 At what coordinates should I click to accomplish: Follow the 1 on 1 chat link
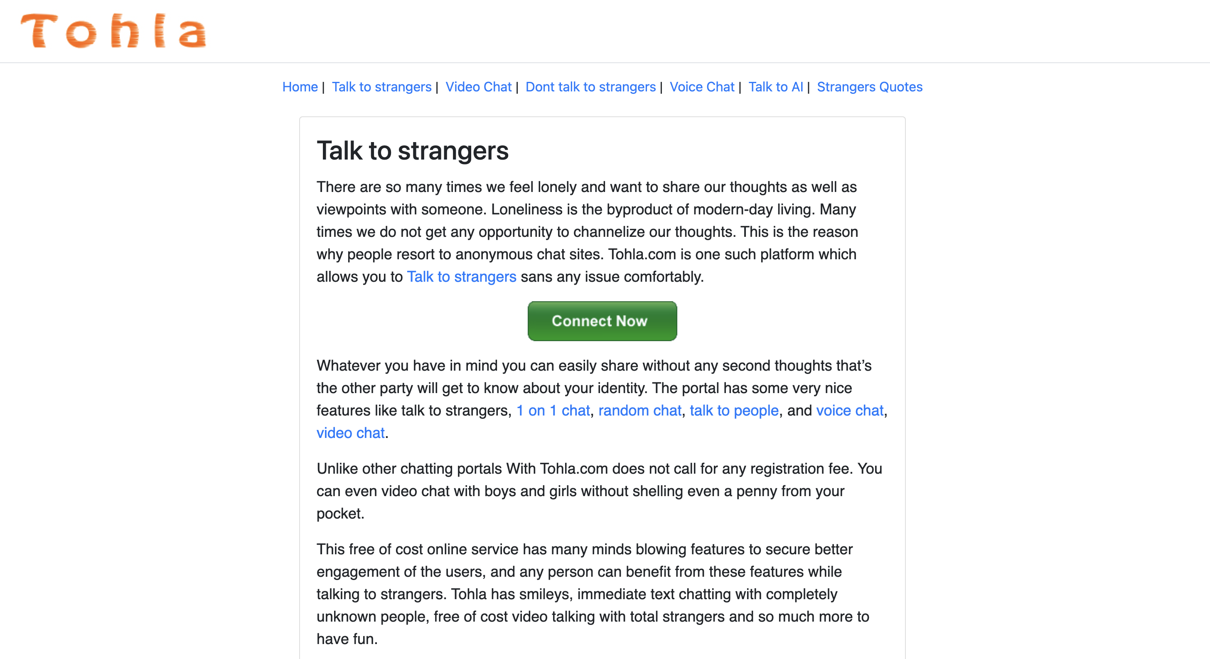click(553, 411)
